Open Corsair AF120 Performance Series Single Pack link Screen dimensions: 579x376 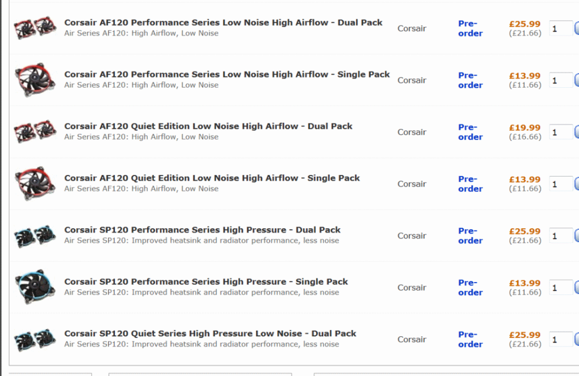(x=227, y=74)
